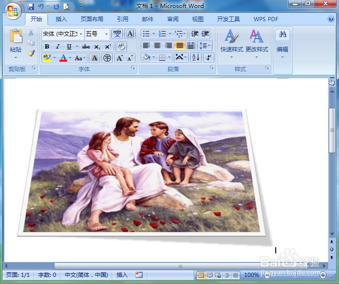Open the font color dropdown arrow
Screen dimensions: 339x284
pos(70,57)
